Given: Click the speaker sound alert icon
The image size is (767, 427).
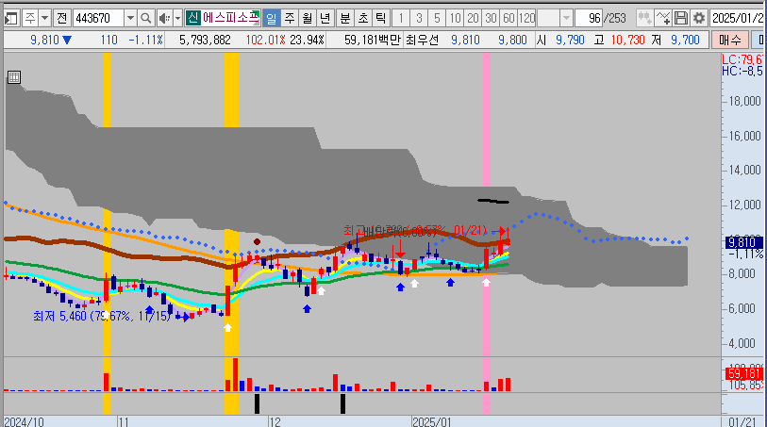Looking at the screenshot, I should tap(164, 19).
